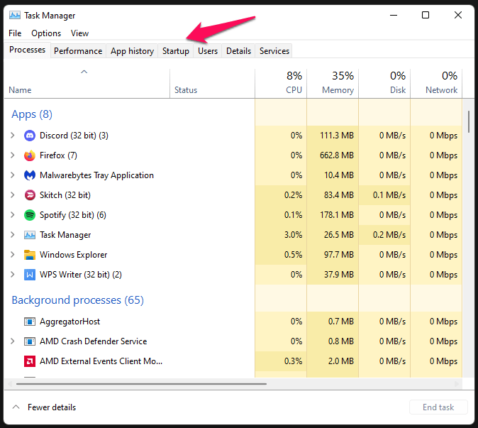Click the vertical scrollbar of process list
The image size is (478, 428).
(468, 121)
